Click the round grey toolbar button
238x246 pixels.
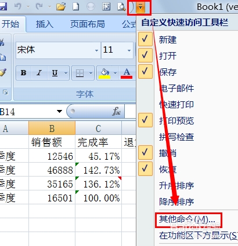pos(91,7)
